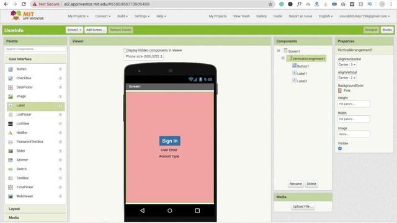The width and height of the screenshot is (397, 223).
Task: Switch to the Blocks editor
Action: point(387,30)
